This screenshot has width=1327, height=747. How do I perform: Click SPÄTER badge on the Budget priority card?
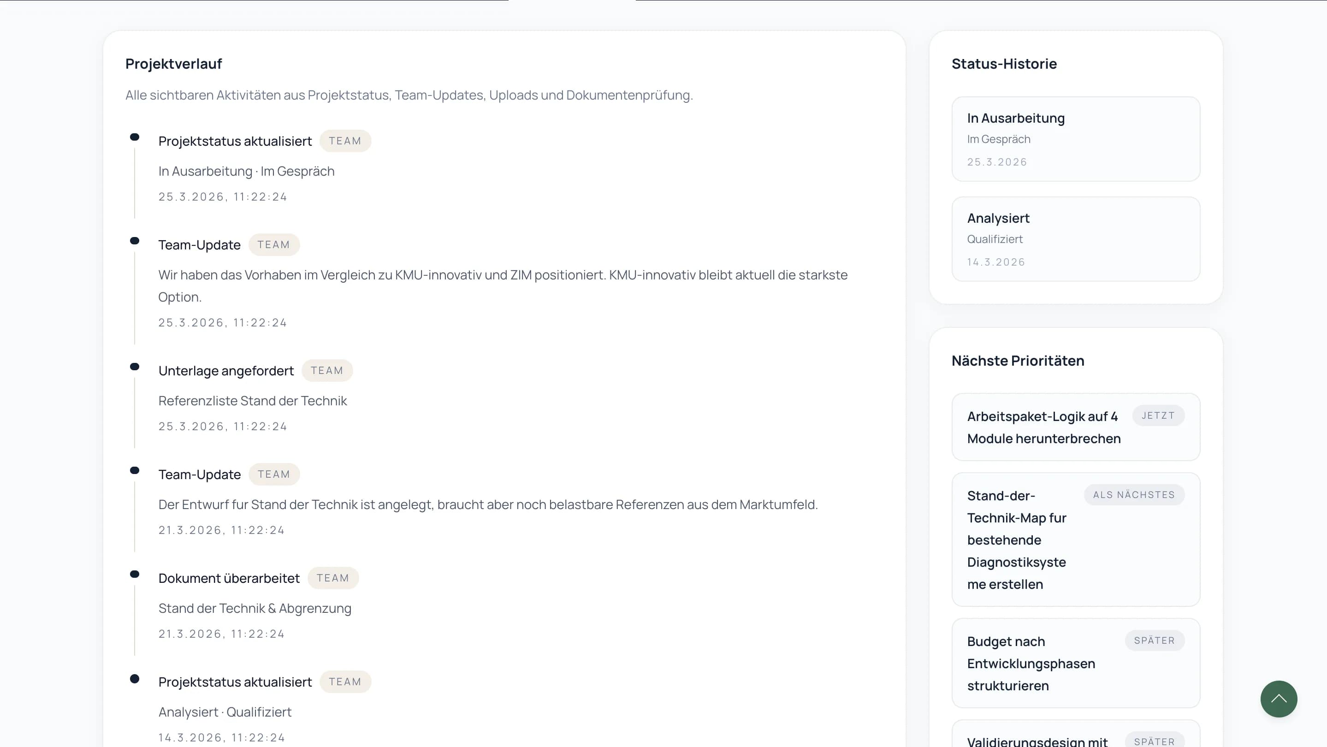(x=1155, y=641)
